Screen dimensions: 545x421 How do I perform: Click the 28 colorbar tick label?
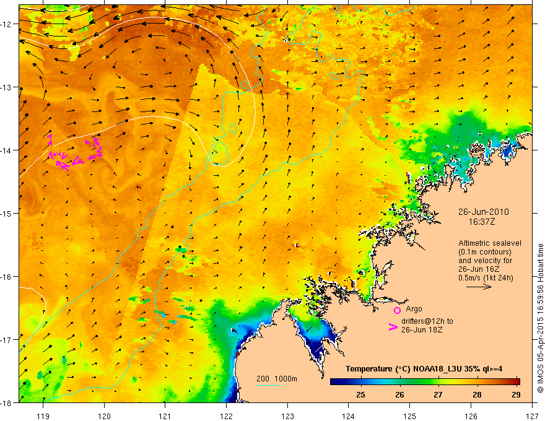[477, 394]
